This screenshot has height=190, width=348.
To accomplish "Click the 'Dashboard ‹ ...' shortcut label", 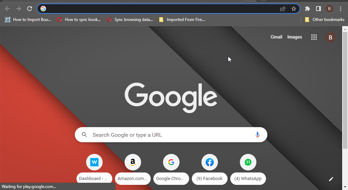I will [94, 178].
